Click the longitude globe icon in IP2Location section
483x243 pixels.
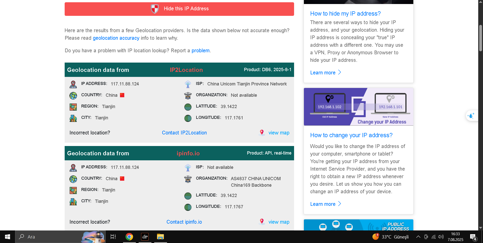[x=188, y=118]
